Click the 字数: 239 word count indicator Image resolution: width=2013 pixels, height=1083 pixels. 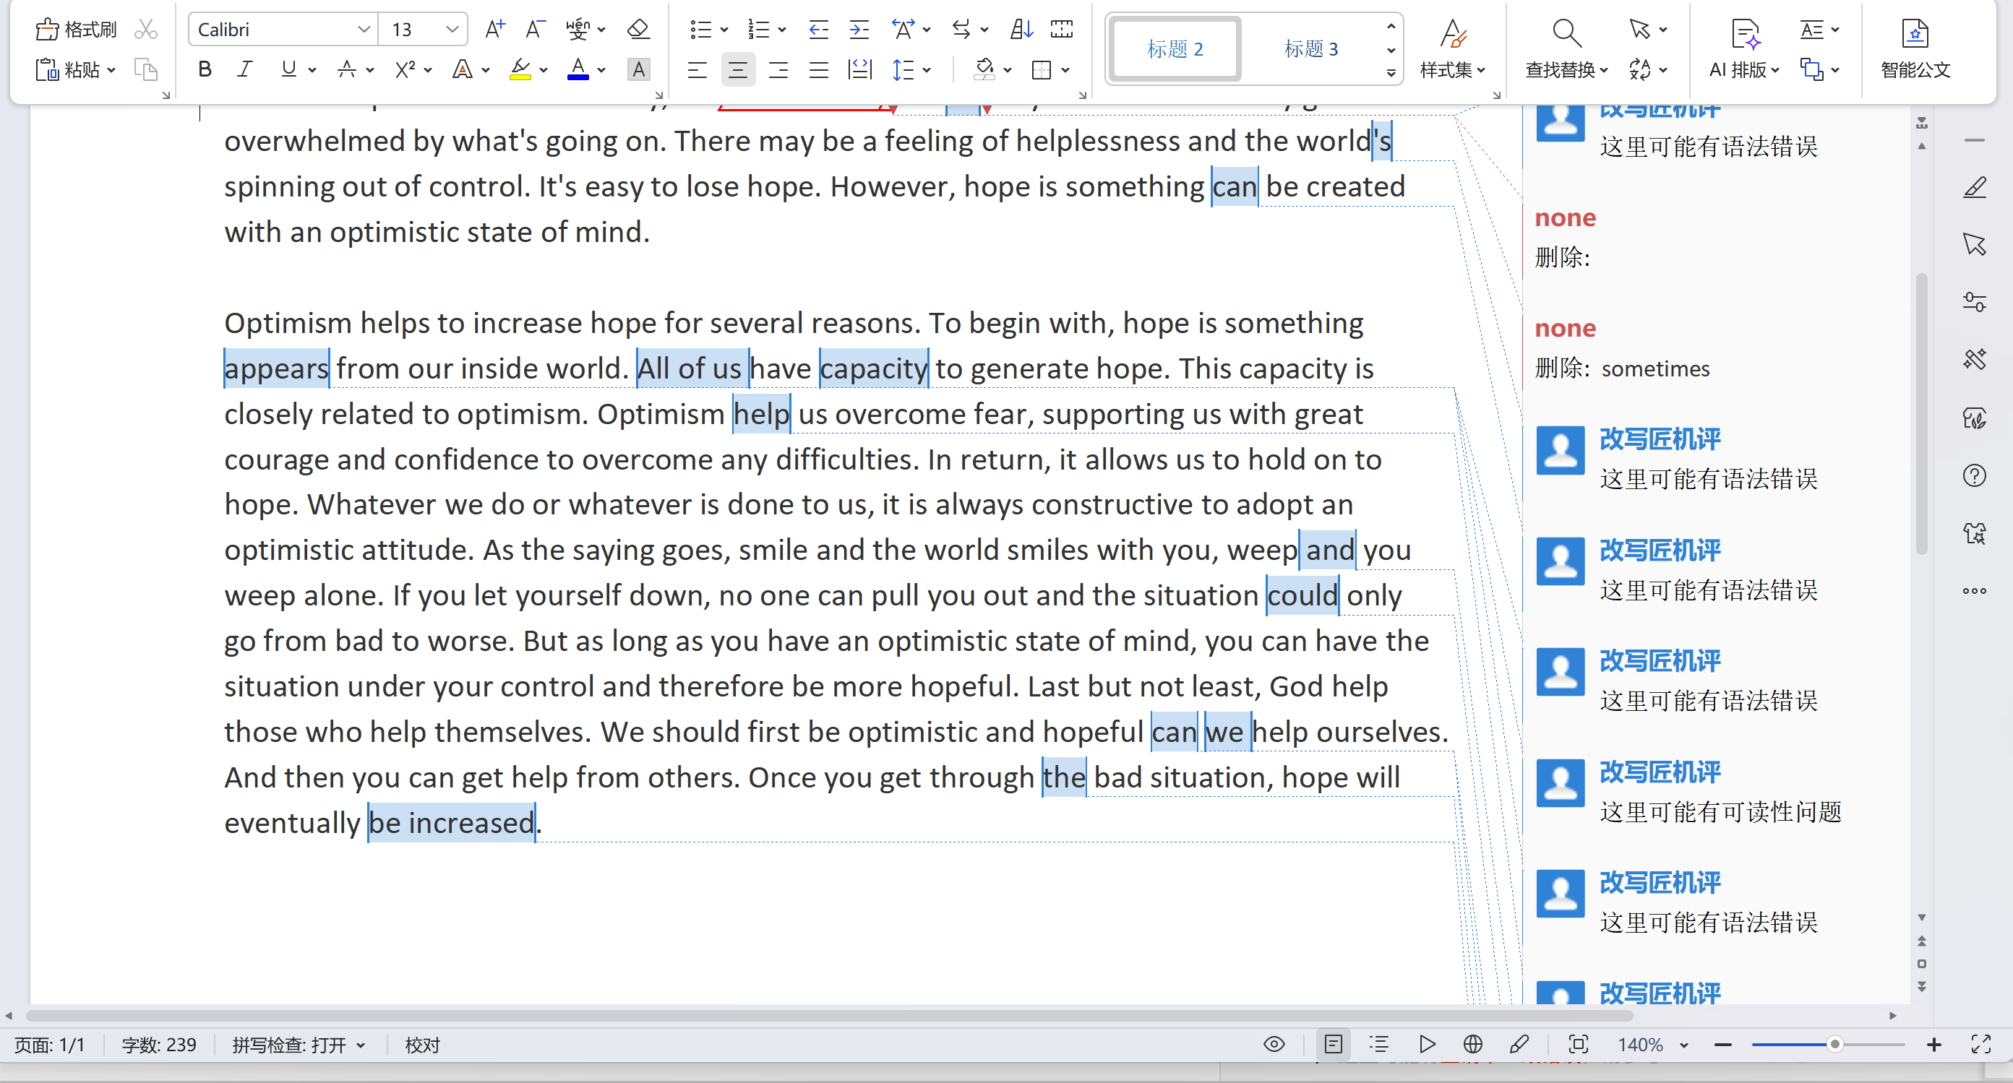coord(158,1045)
